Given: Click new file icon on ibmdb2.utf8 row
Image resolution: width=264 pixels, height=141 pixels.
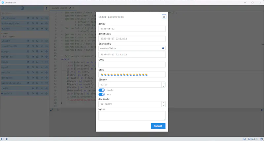Looking at the screenshot, I should click(x=28, y=46).
